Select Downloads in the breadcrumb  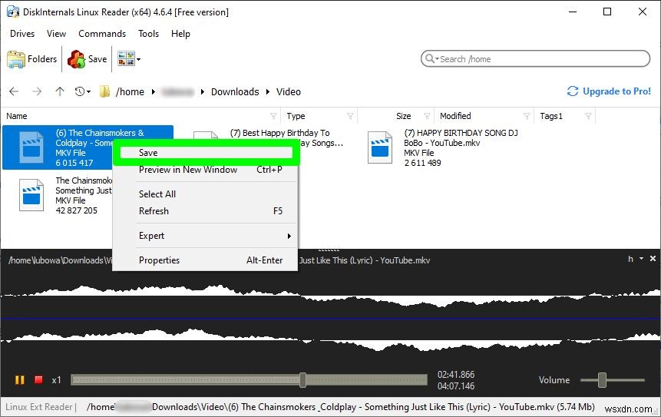tap(235, 91)
